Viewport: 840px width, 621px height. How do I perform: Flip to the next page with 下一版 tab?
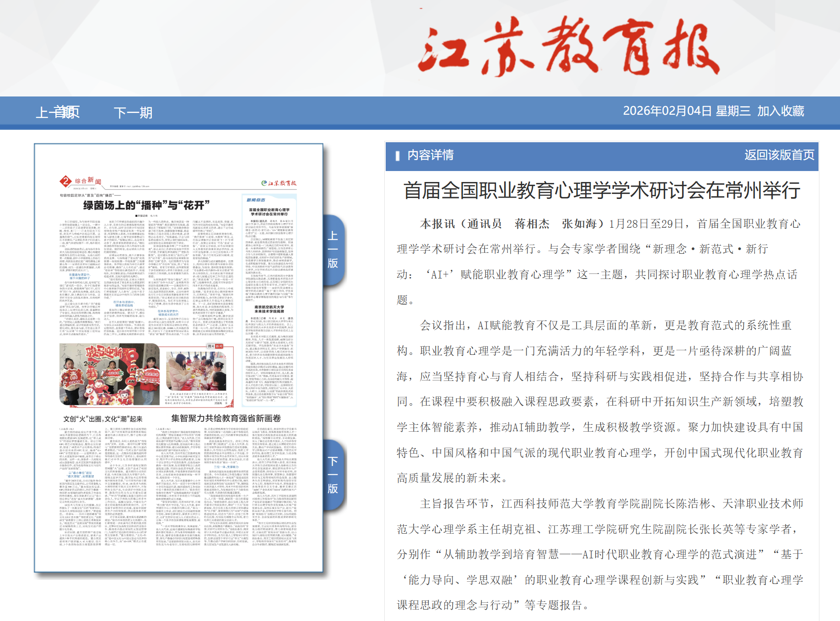(333, 474)
